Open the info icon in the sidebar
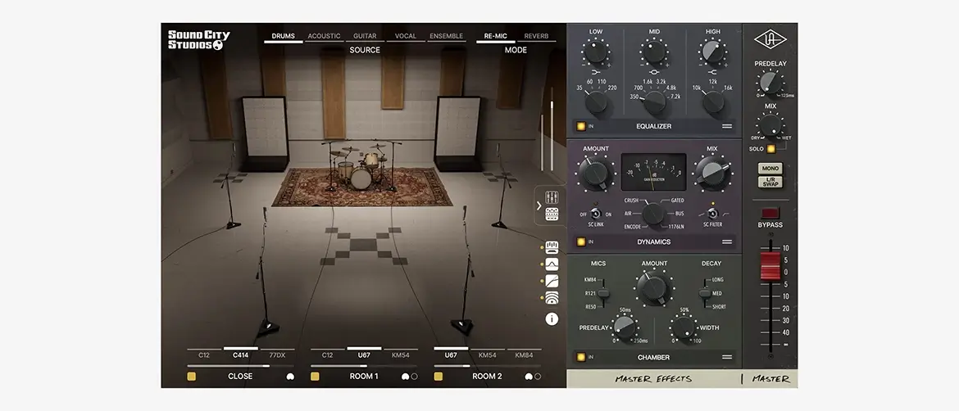959x411 pixels. coord(552,319)
